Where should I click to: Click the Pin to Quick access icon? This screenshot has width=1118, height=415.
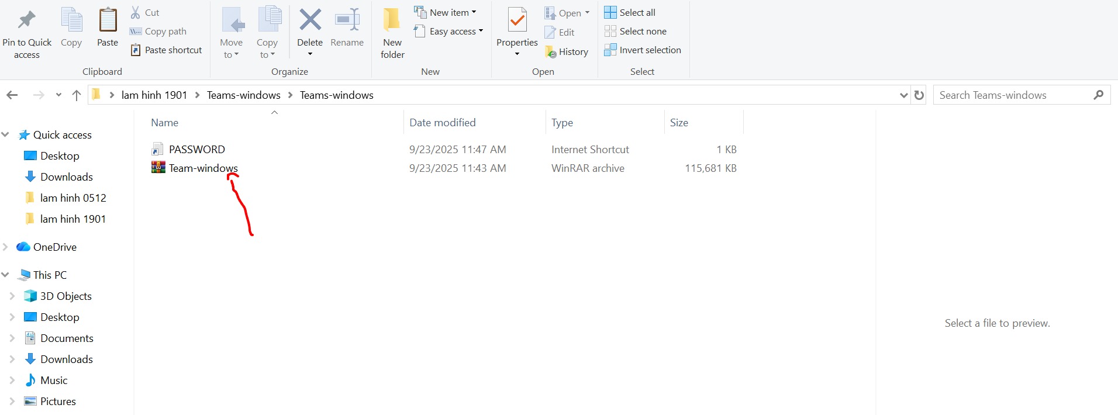pos(27,21)
